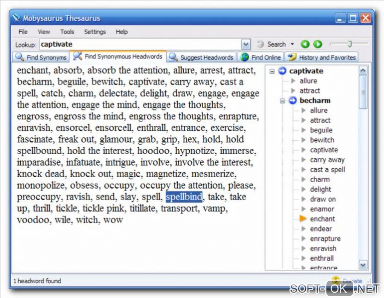Screen dimensions: 384x298
Task: Adjust the font size slider
Action: (x=350, y=44)
